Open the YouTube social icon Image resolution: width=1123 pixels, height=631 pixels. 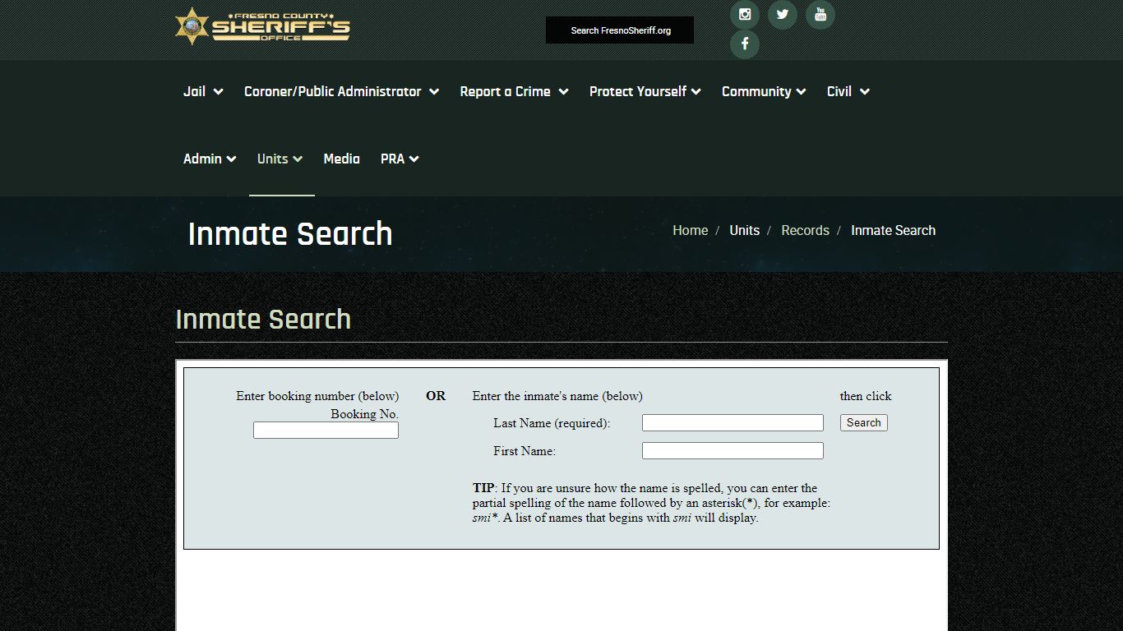(x=820, y=15)
